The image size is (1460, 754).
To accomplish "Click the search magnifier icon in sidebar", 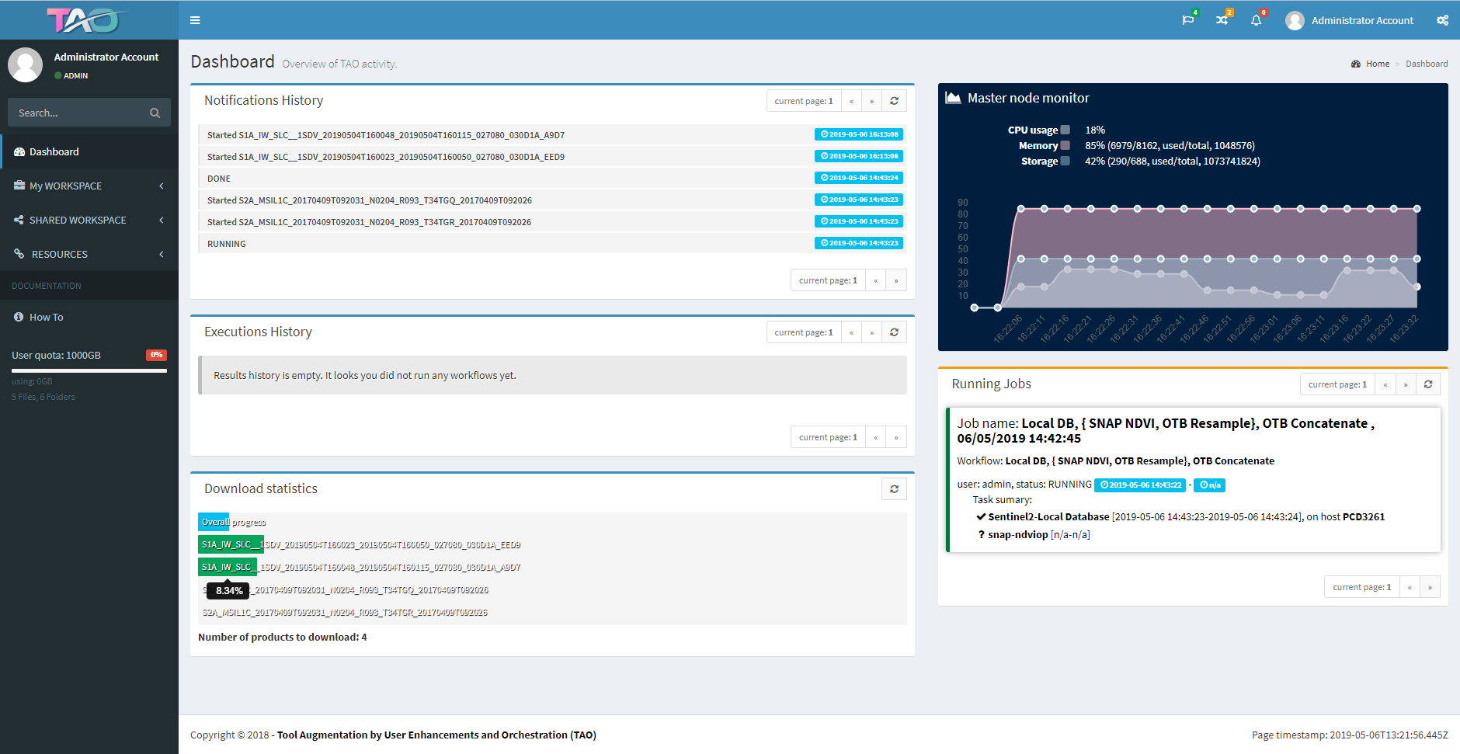I will (155, 113).
